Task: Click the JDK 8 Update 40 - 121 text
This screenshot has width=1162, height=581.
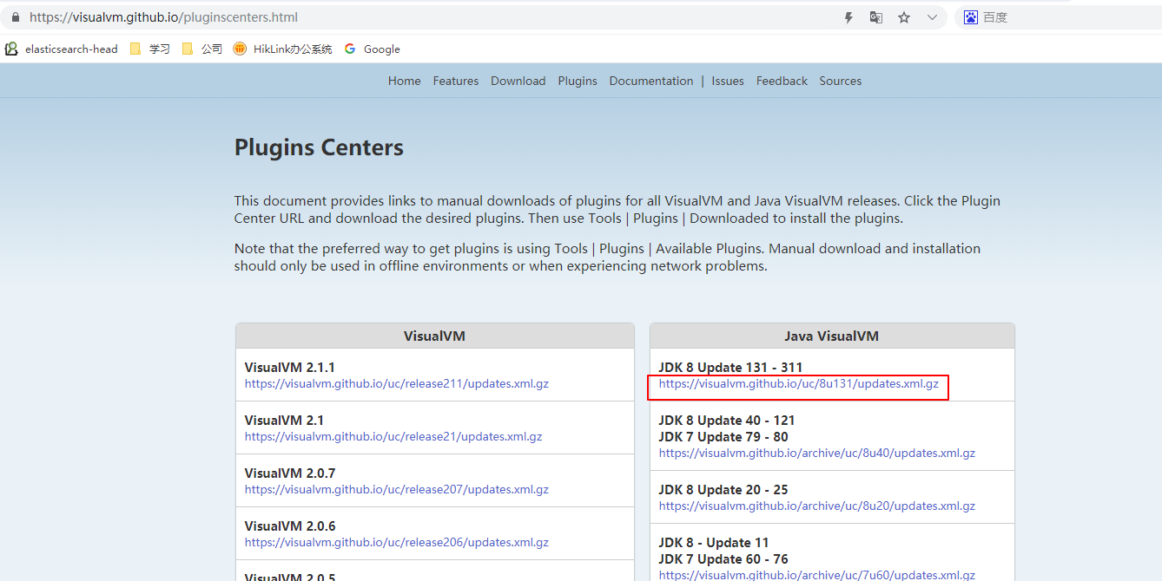Action: point(727,420)
